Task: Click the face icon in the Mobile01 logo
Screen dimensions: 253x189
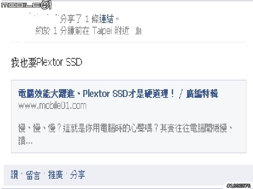Action: 46,5
